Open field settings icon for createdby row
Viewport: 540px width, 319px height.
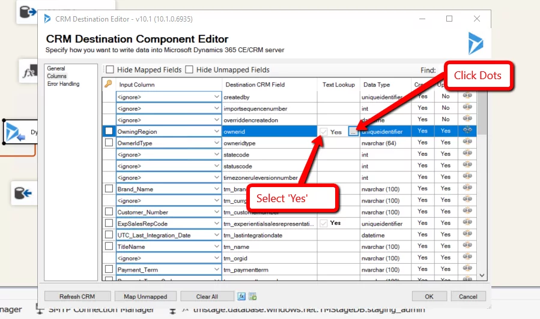467,95
